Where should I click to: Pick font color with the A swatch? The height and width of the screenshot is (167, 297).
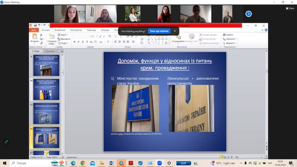tap(108, 42)
